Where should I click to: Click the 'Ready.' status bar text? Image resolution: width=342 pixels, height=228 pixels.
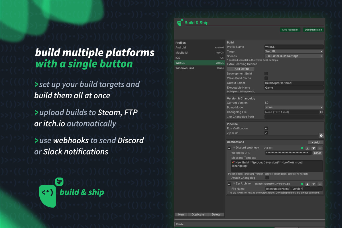(180, 224)
